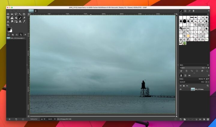Screen dimensions: 216x127
Task: Switch to the Images tab in left dock
Action: pos(21,35)
